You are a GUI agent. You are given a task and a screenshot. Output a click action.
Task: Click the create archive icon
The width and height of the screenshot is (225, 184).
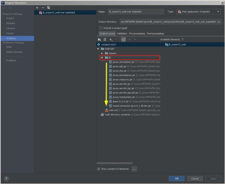coord(105,39)
